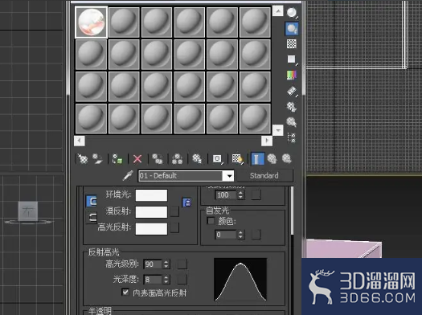Pick material from object with eyedropper
This screenshot has width=422, height=315.
click(x=128, y=175)
